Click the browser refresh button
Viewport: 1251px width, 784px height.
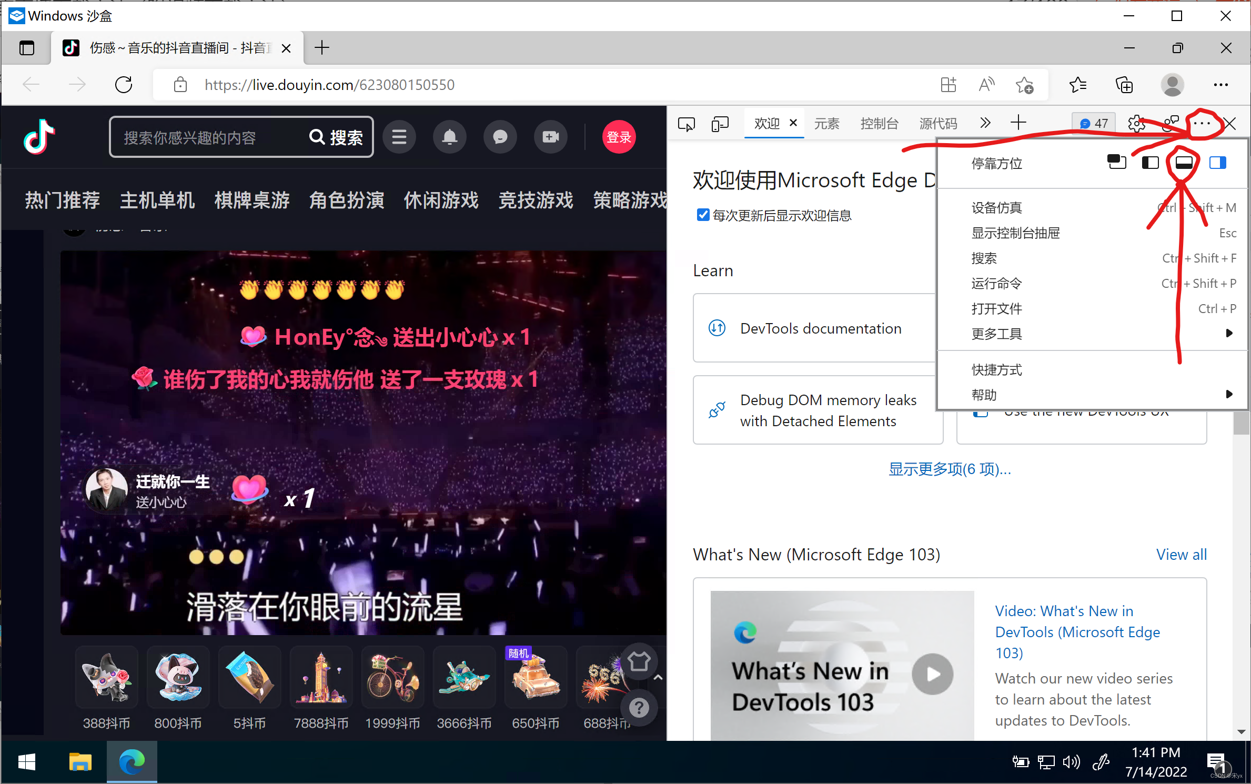(x=124, y=85)
